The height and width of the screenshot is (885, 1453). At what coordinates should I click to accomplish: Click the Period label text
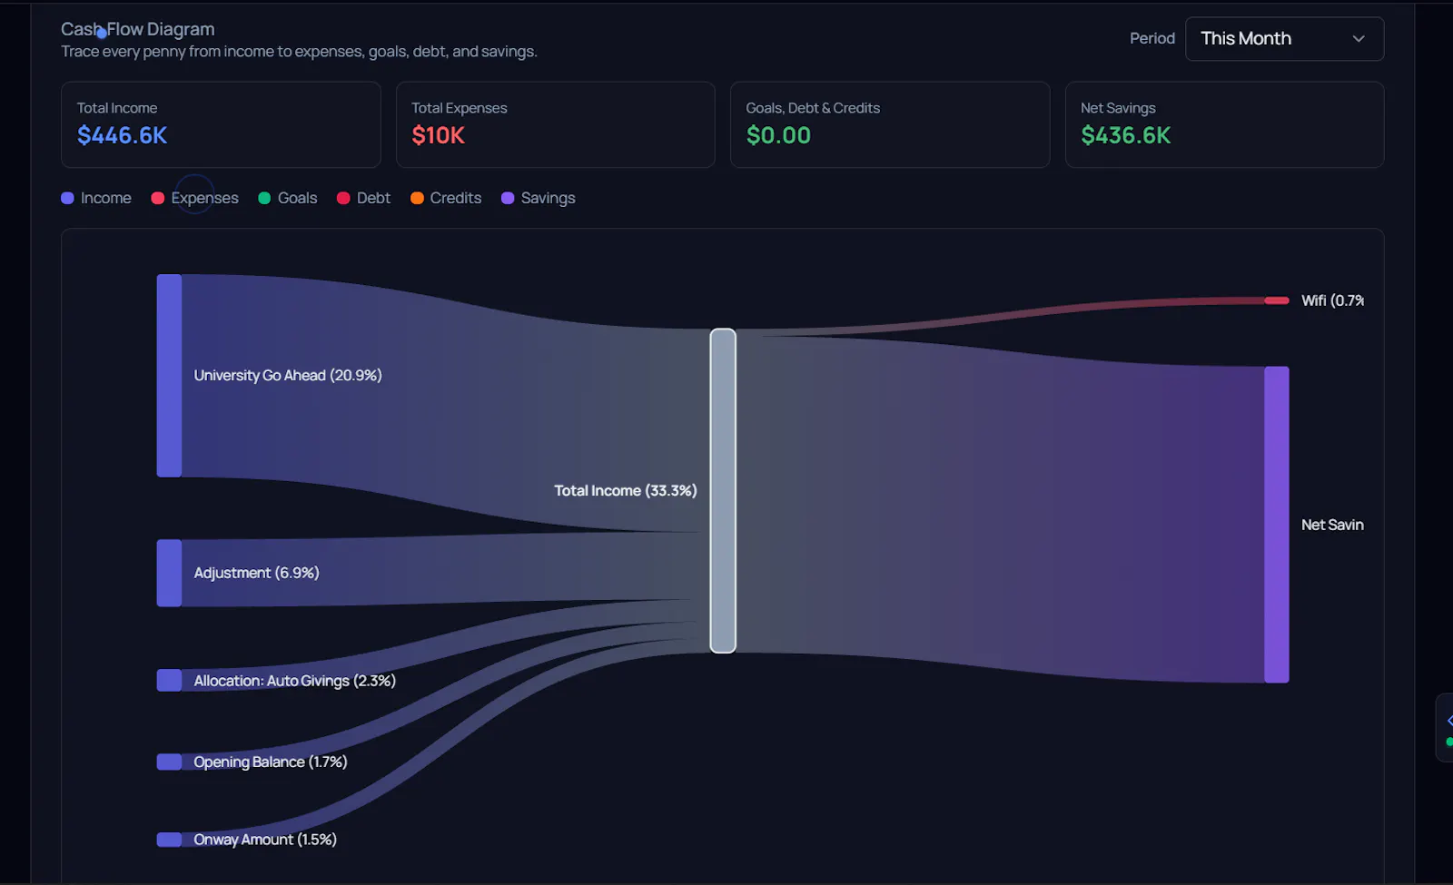1152,38
